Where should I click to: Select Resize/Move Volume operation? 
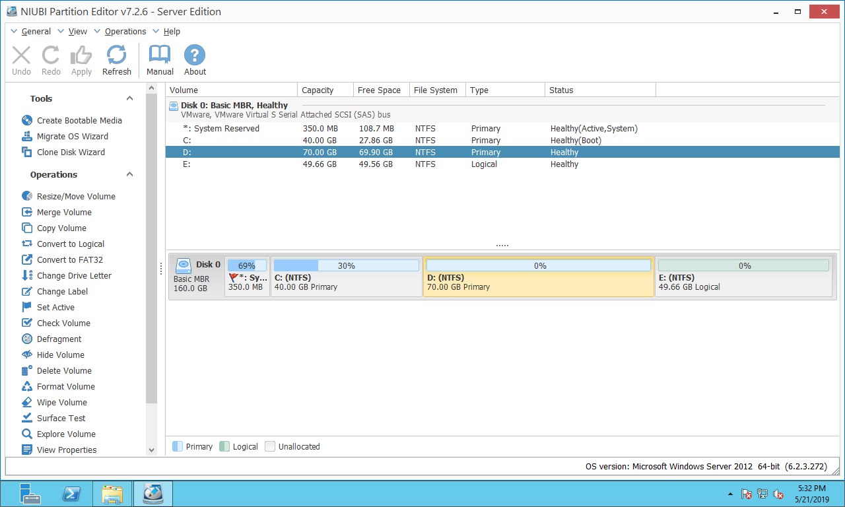(x=75, y=196)
